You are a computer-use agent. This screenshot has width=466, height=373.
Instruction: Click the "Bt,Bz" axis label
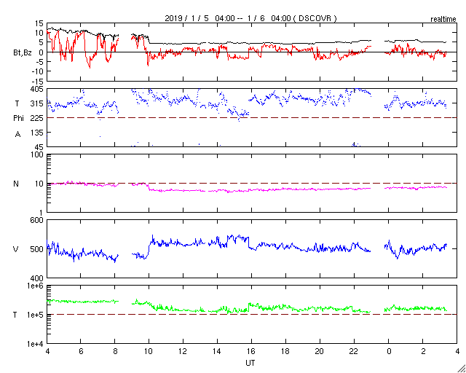(22, 52)
